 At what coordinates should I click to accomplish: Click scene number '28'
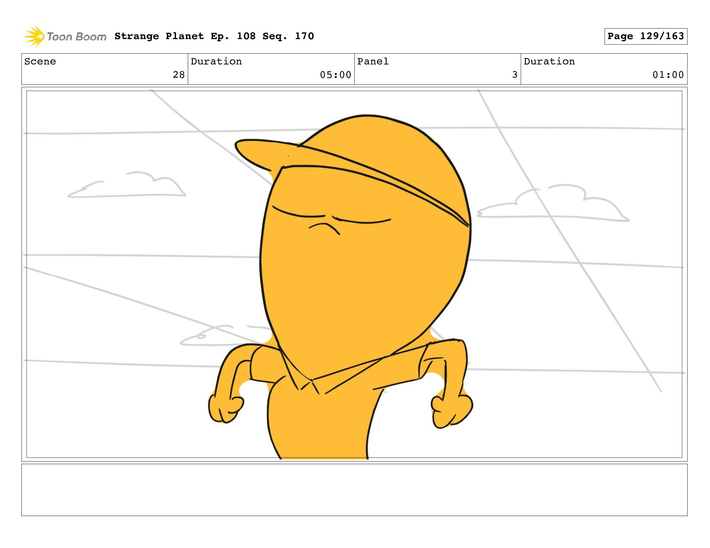pyautogui.click(x=179, y=75)
